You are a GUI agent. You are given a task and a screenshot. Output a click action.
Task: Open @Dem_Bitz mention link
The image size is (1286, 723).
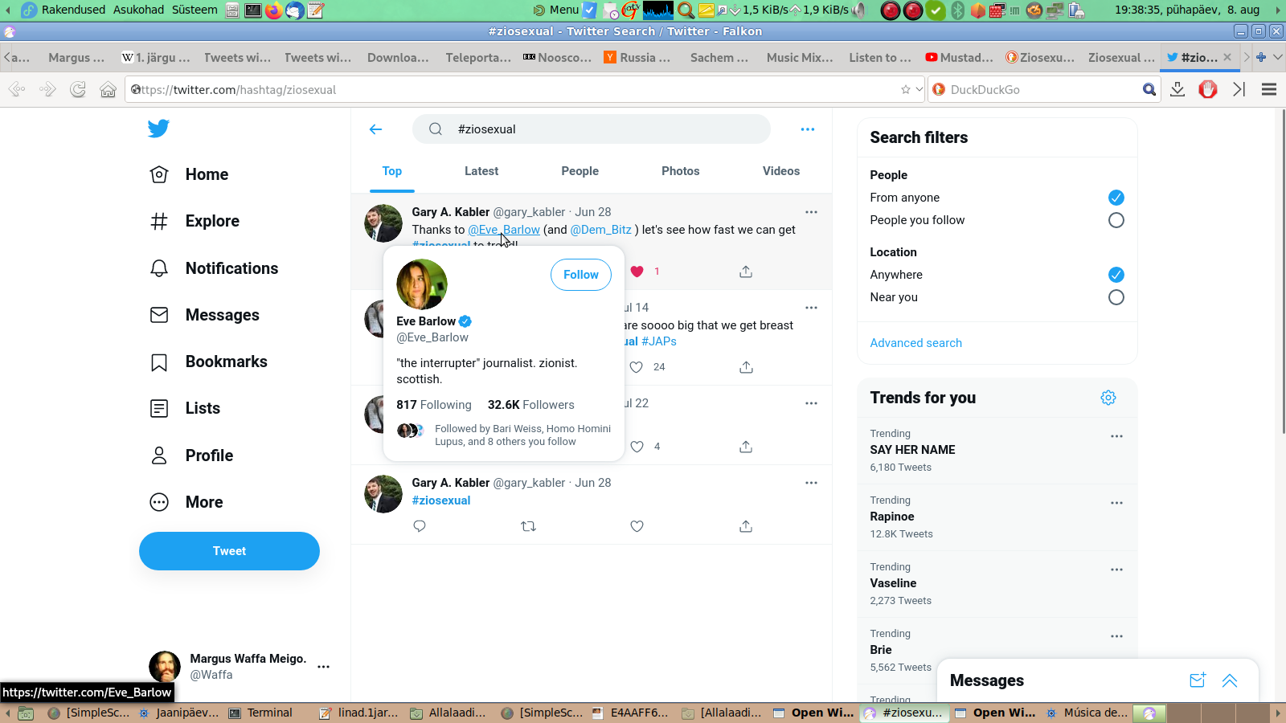(x=600, y=230)
